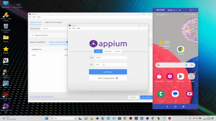Start recording with Vysor video icon
The image size is (216, 121).
click(x=171, y=10)
